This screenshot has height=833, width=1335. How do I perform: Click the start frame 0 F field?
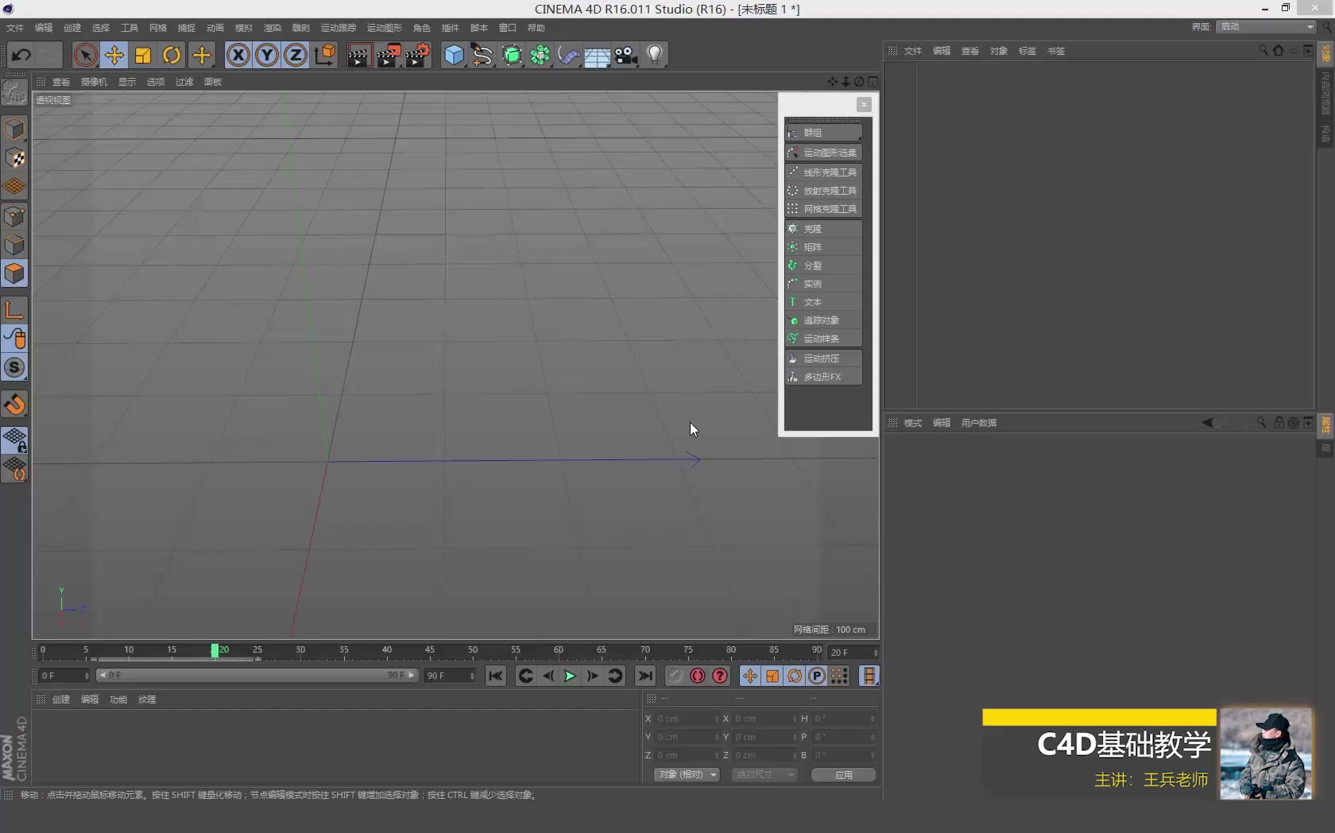64,676
